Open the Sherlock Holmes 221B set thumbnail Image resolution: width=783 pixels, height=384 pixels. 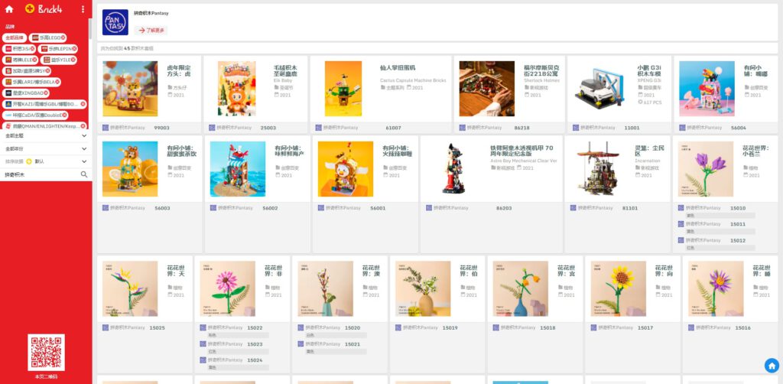coord(487,89)
